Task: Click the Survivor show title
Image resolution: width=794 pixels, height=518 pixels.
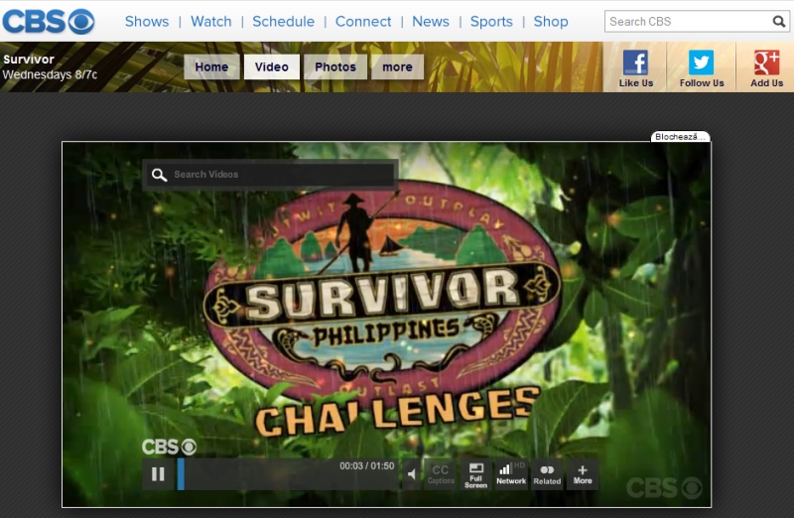Action: 29,60
